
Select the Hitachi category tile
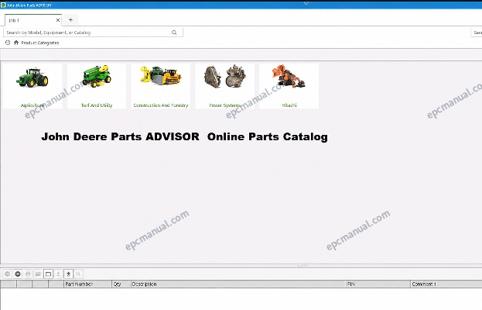289,86
